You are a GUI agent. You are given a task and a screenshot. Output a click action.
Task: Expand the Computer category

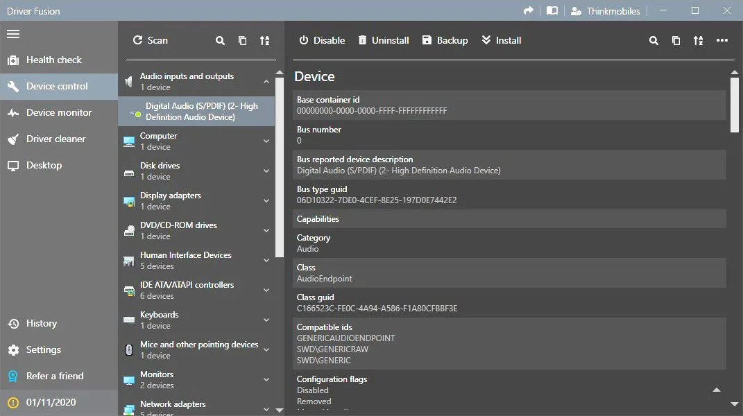(266, 141)
